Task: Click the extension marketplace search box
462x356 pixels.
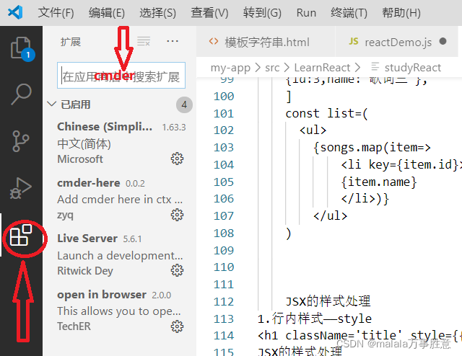Action: pyautogui.click(x=121, y=76)
